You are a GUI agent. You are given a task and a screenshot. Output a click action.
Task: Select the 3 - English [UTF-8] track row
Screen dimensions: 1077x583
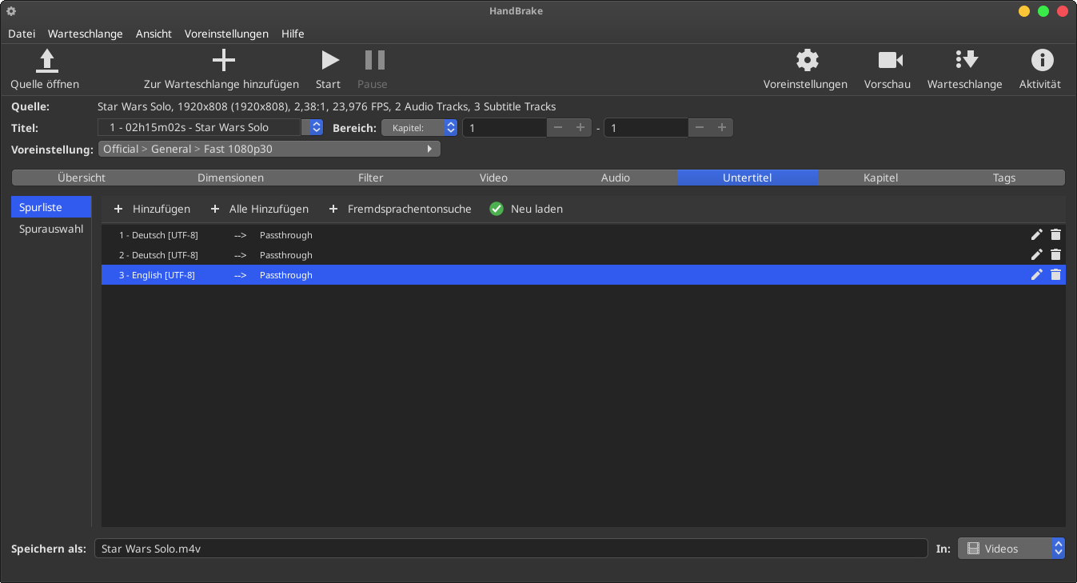pyautogui.click(x=584, y=275)
